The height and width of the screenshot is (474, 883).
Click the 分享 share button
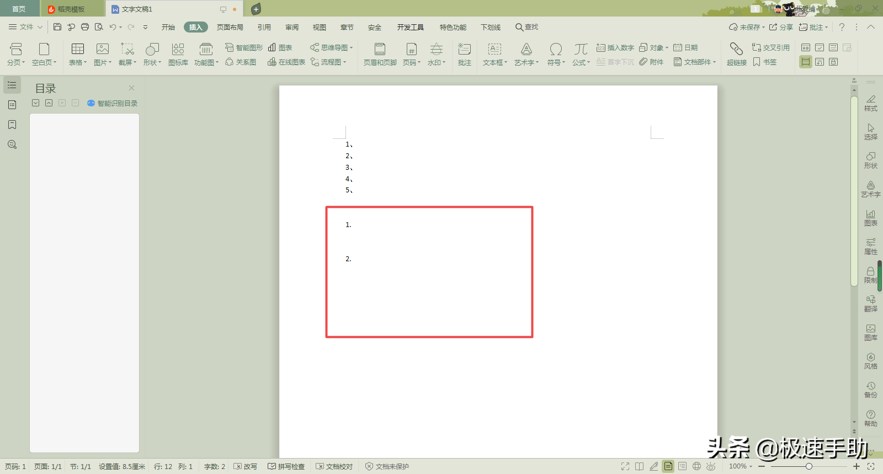[781, 27]
